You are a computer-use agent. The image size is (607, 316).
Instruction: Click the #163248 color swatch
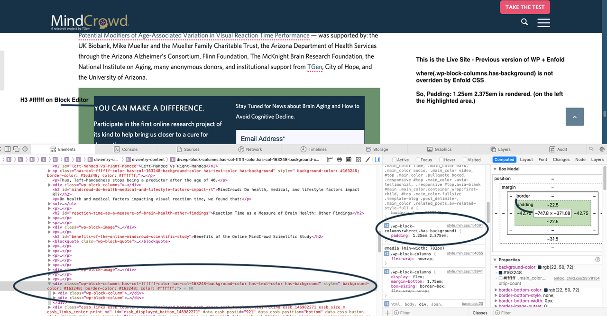point(500,273)
